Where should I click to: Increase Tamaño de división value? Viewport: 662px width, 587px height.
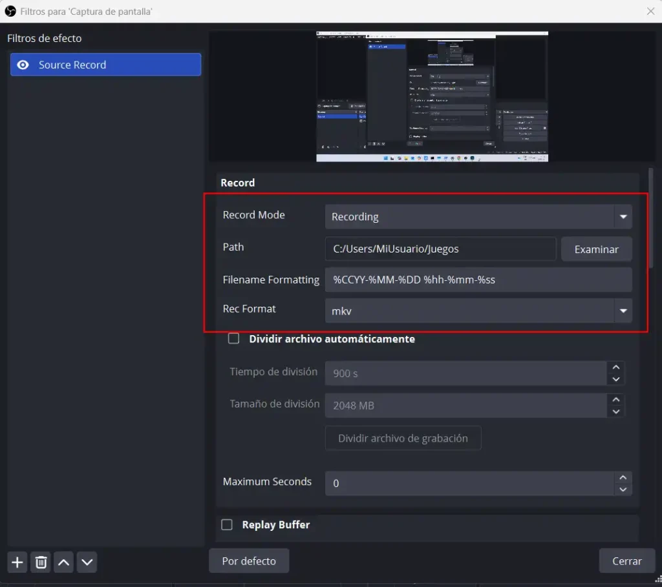616,400
